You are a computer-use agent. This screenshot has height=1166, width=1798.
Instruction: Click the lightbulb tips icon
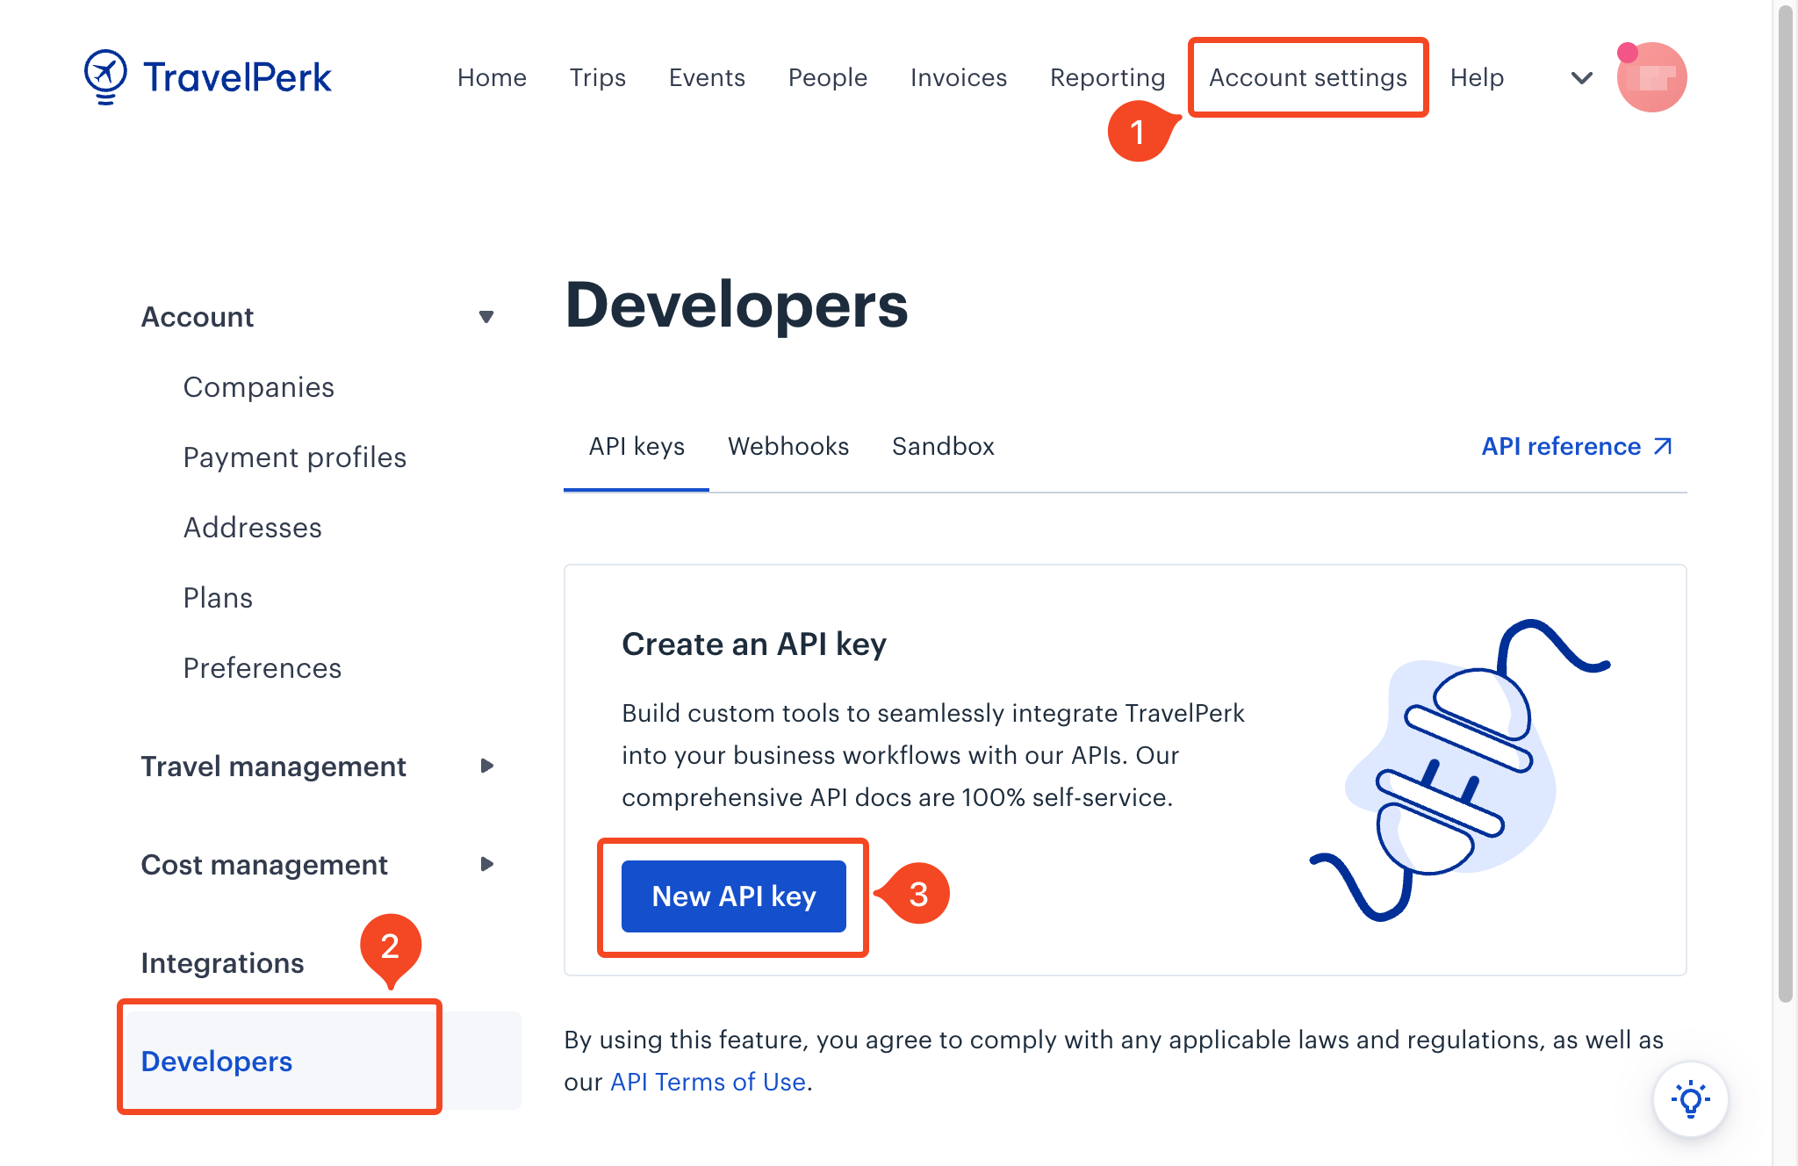[1690, 1099]
